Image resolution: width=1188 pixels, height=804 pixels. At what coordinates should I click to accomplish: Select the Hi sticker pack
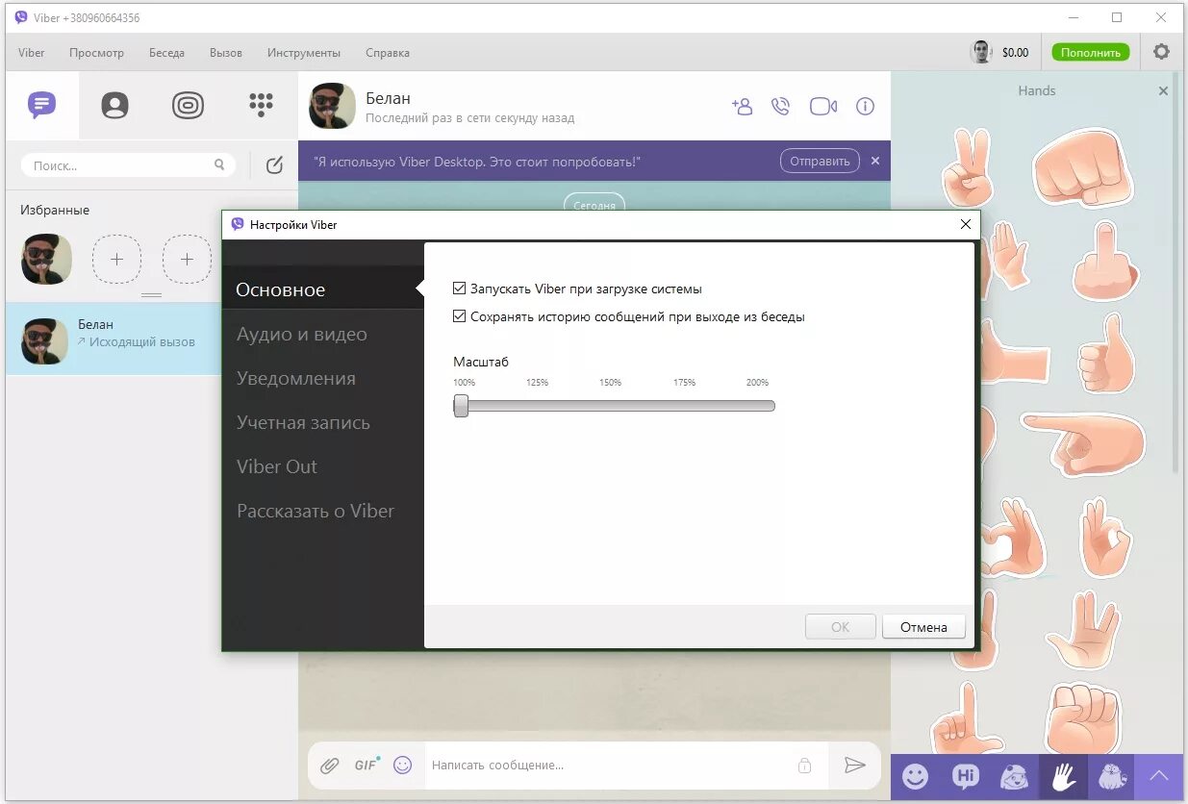(965, 777)
